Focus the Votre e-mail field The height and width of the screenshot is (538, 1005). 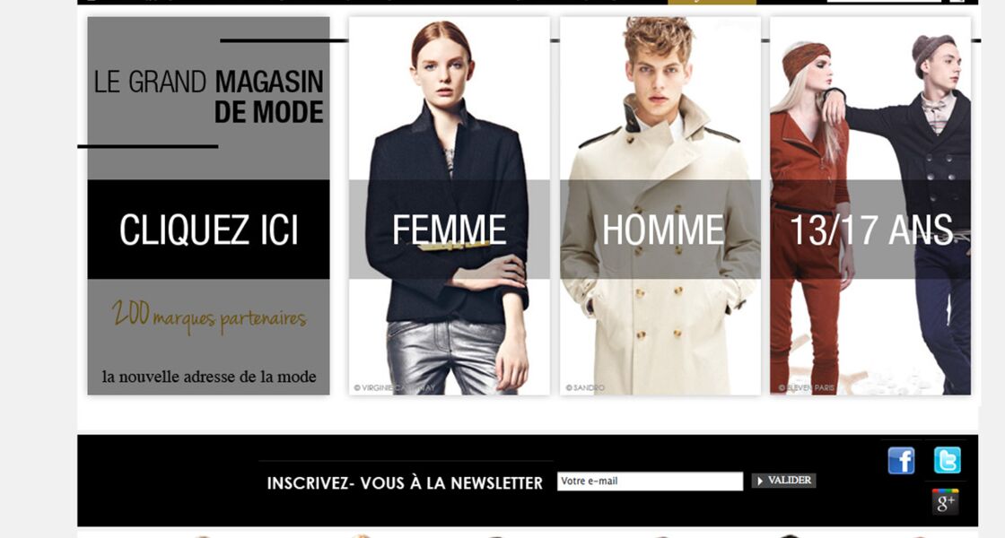650,481
